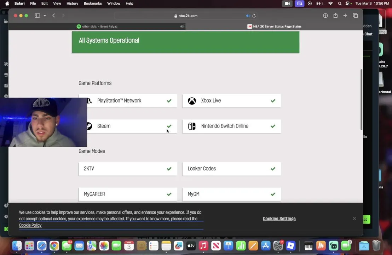Open Messages in the Dock
Image resolution: width=392 pixels, height=255 pixels.
coord(67,246)
